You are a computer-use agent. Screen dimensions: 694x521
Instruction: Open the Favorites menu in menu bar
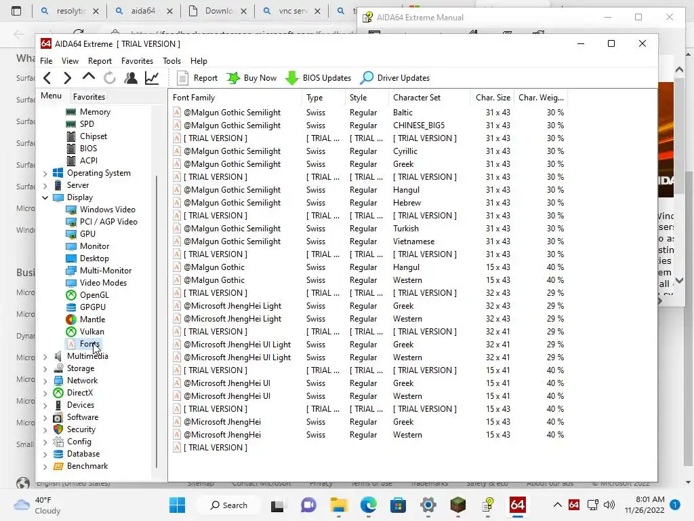[137, 61]
